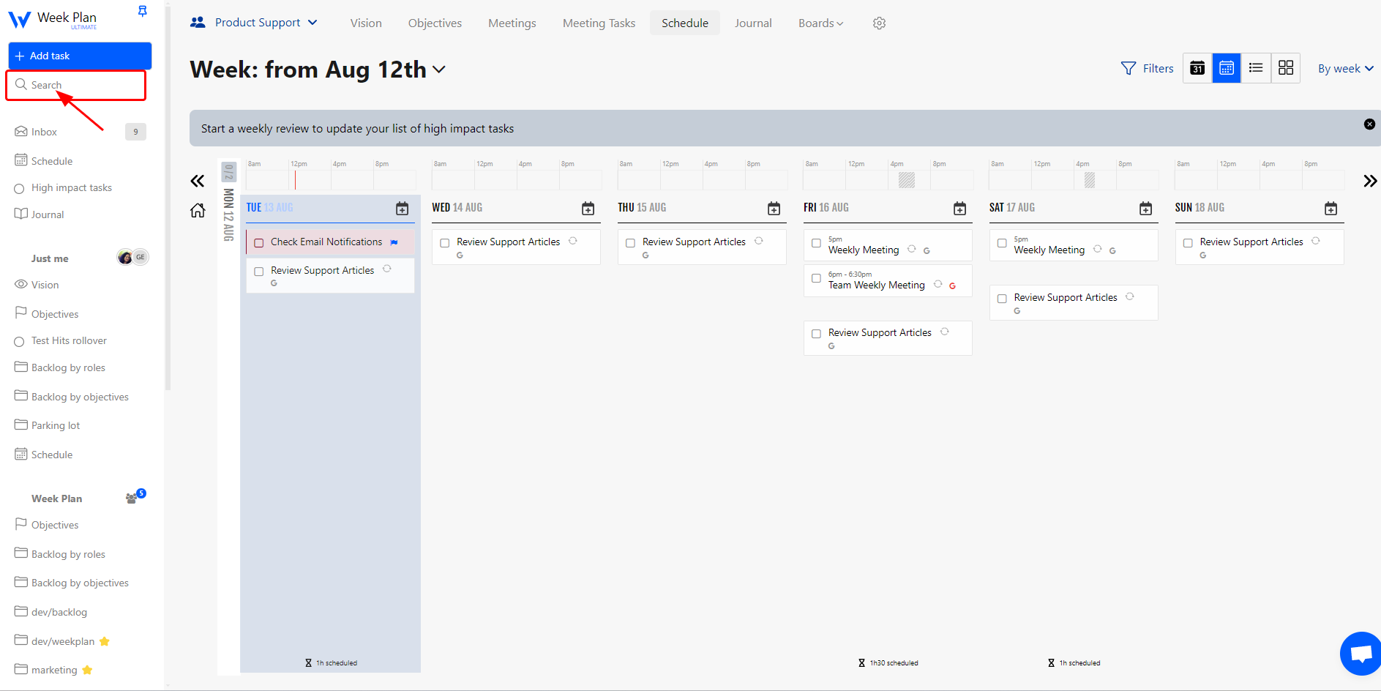This screenshot has width=1381, height=691.
Task: Open the Meetings tab
Action: pyautogui.click(x=512, y=23)
